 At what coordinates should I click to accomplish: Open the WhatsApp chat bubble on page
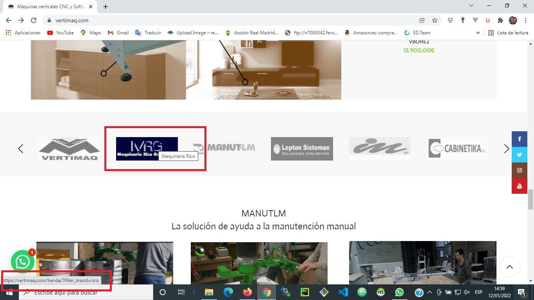23,262
